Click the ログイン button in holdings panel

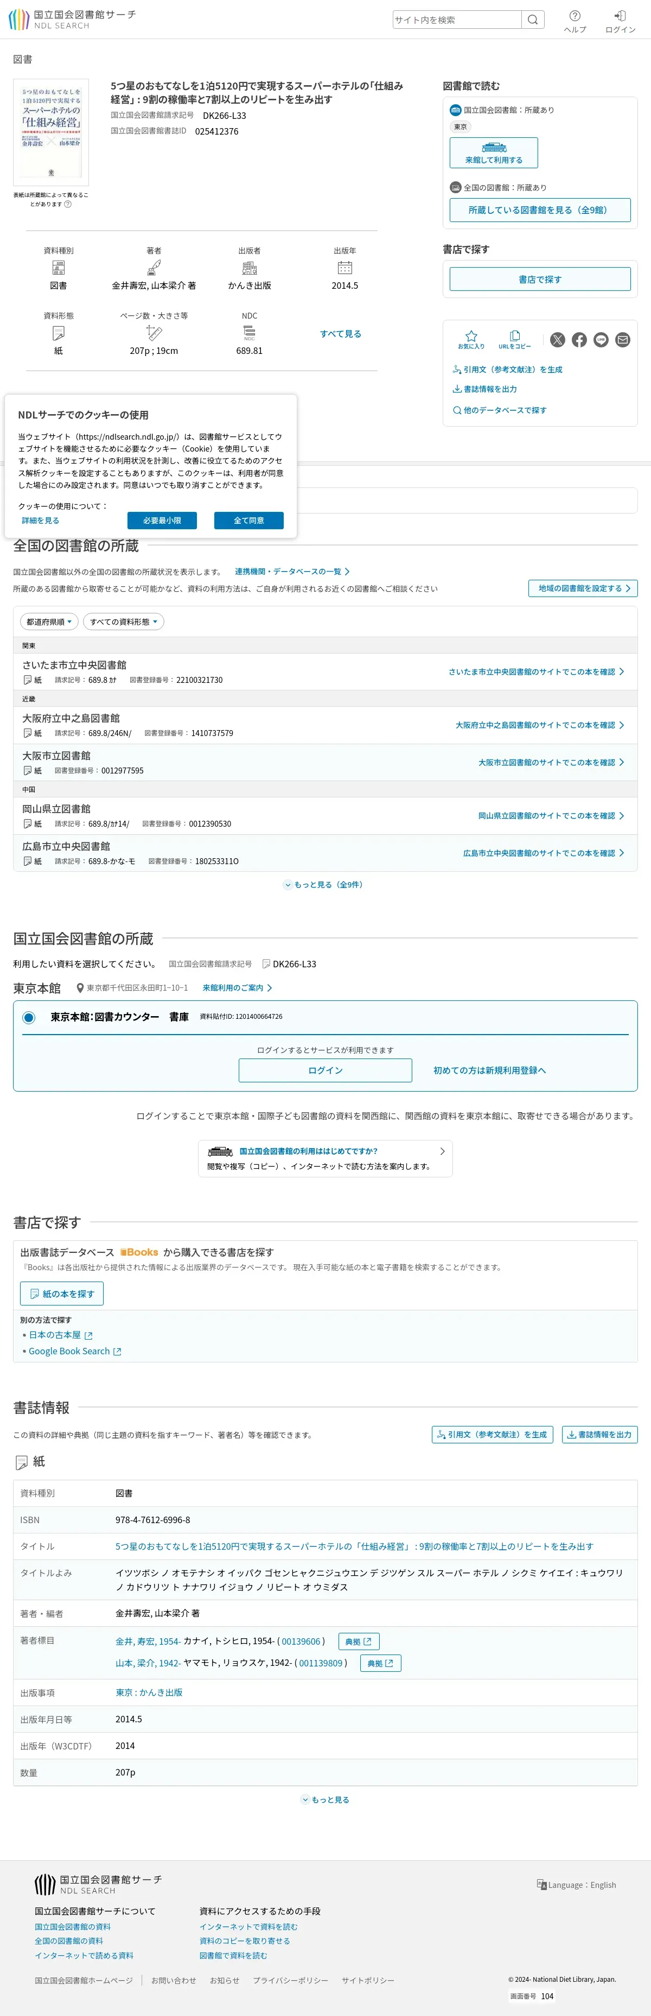point(325,1070)
